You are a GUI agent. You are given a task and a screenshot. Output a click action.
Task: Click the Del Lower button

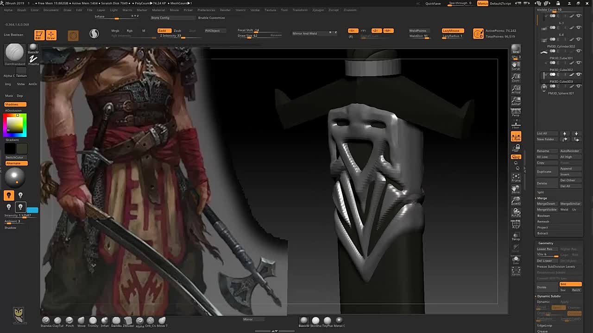coord(547,260)
